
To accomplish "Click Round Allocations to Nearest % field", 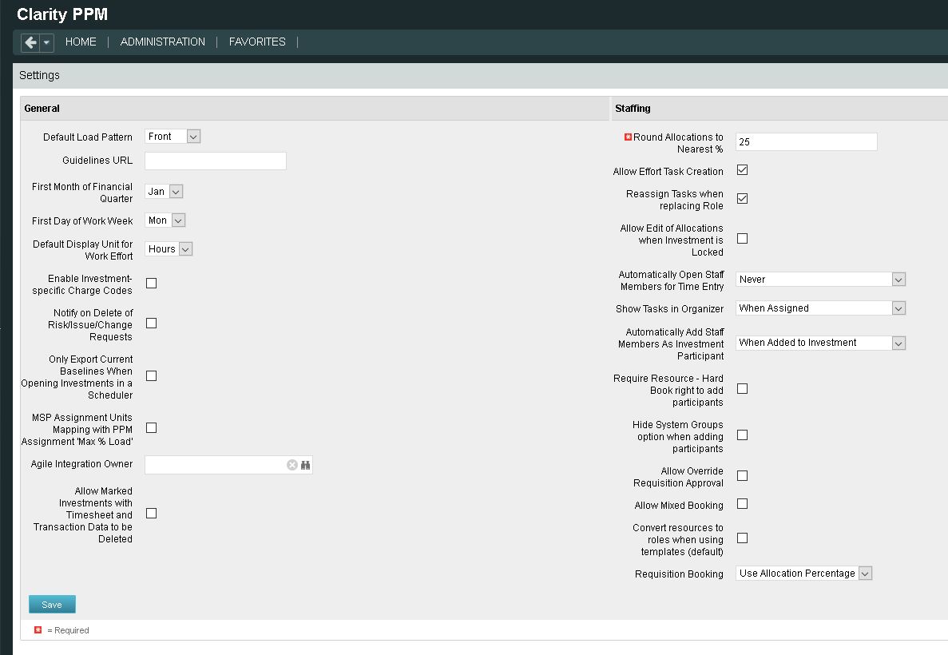I will coord(806,141).
